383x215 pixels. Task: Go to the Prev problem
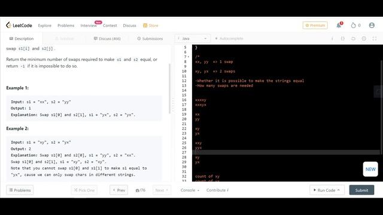click(x=118, y=190)
